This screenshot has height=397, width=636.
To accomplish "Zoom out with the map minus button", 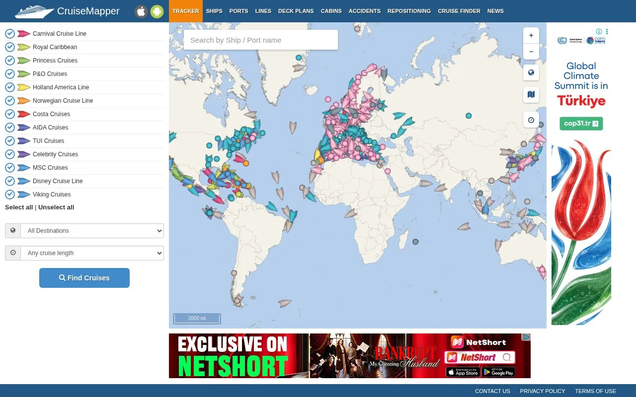I will 531,52.
